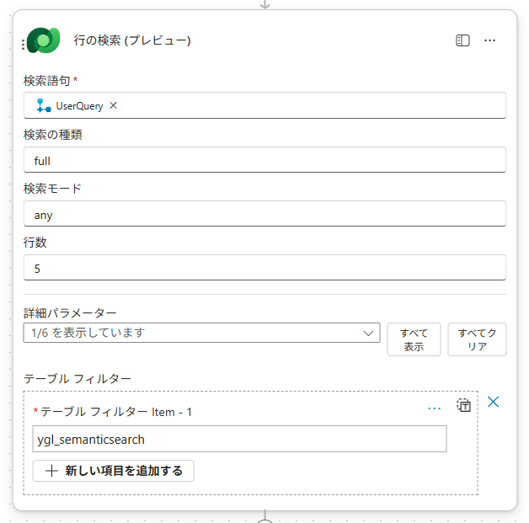Add a new item with 新しい項目を追加する

[113, 471]
